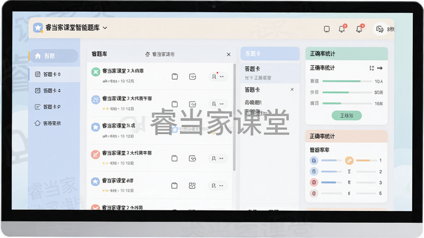Click the bookmark icon in the red pen-icon row
This screenshot has height=238, width=424.
214,158
